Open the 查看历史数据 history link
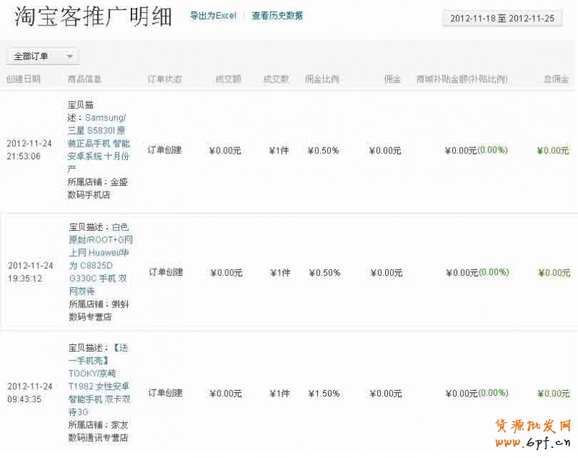This screenshot has height=458, width=578. tap(277, 16)
